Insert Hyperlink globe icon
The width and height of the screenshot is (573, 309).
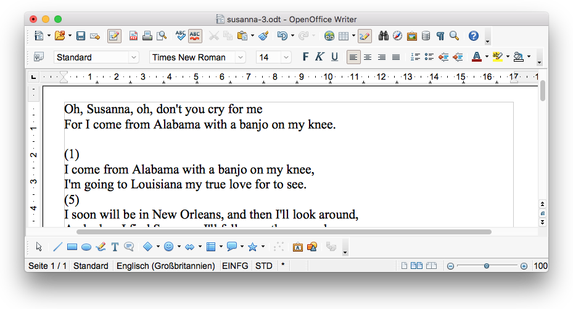pos(329,36)
